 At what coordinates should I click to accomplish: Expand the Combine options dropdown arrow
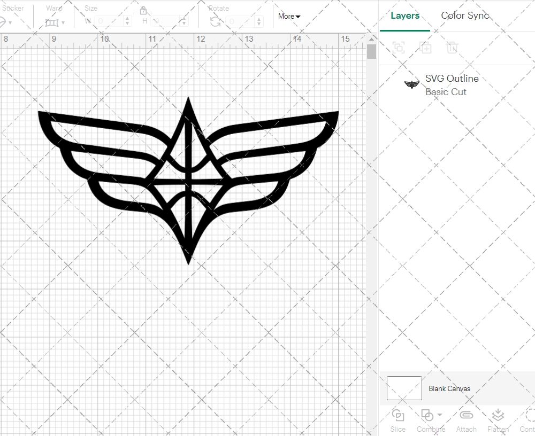point(439,415)
